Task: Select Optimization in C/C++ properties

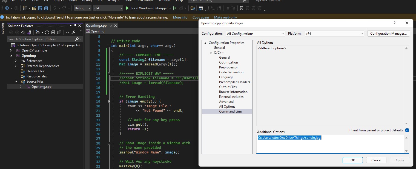Action: coord(228,62)
